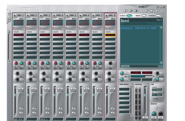Click the inserts scroll down arrow at left
The width and height of the screenshot is (185, 121).
coord(9,61)
